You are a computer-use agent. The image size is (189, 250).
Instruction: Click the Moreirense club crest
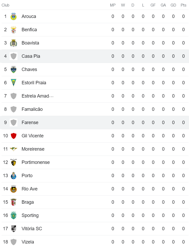(14, 149)
